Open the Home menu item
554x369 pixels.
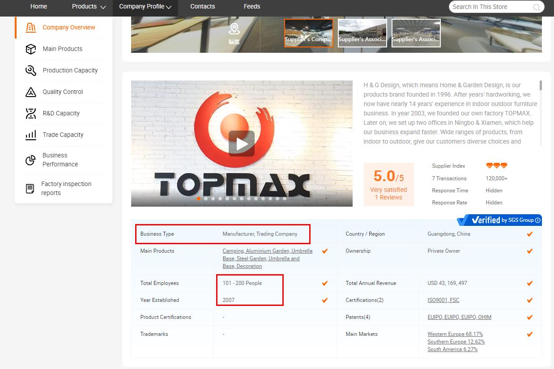coord(39,6)
